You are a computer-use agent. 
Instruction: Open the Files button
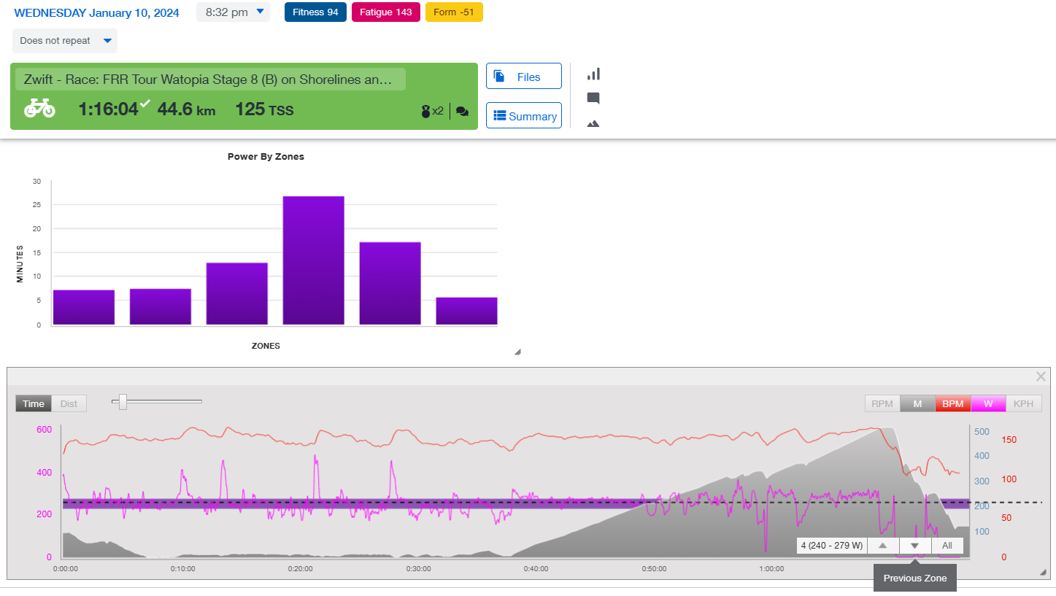[523, 77]
